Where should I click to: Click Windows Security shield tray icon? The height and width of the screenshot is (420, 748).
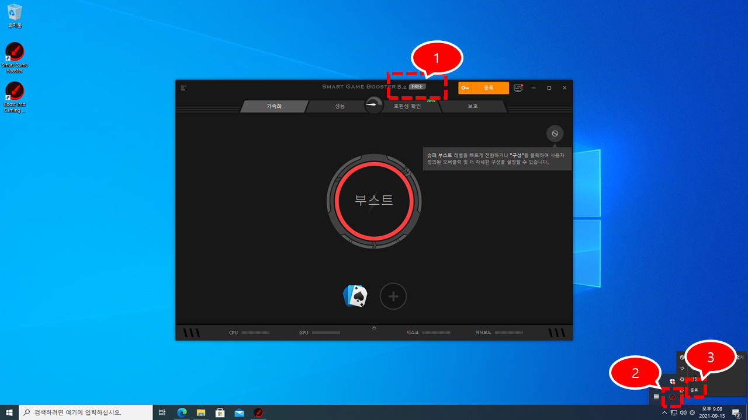pos(672,381)
